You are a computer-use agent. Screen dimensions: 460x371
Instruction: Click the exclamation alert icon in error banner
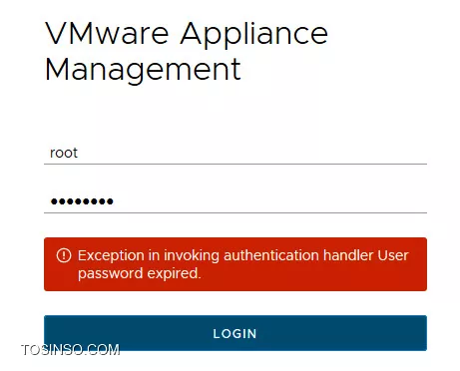(x=64, y=255)
